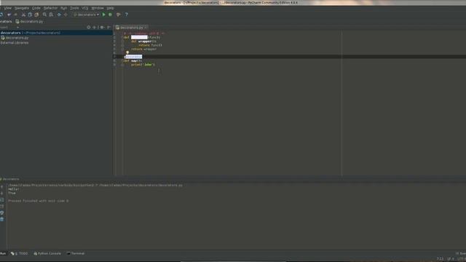Screen dimensions: 466x262
Task: Open the View menu
Action: click(x=7, y=8)
